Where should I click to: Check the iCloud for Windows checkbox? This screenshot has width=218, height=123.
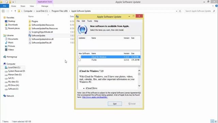pyautogui.click(x=79, y=57)
